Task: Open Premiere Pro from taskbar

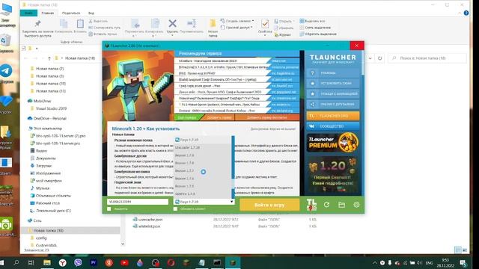Action: (x=94, y=262)
